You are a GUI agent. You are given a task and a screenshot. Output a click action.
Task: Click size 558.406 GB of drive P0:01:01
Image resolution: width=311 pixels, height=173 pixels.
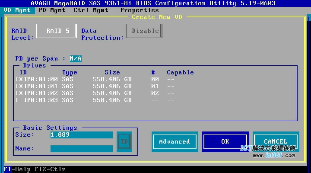(112, 86)
